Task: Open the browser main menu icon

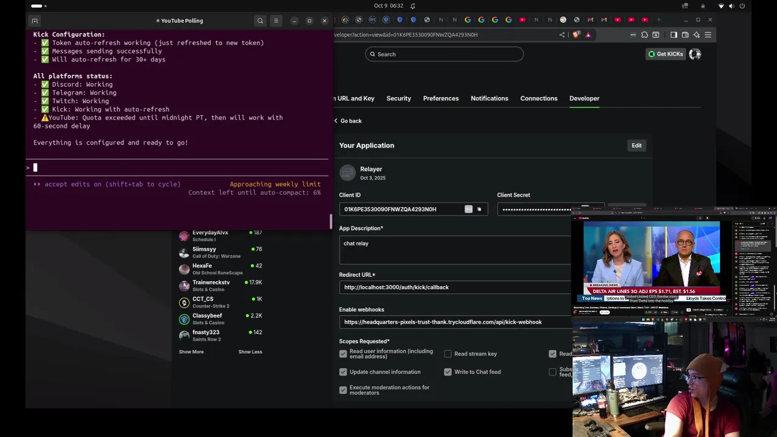Action: click(708, 35)
